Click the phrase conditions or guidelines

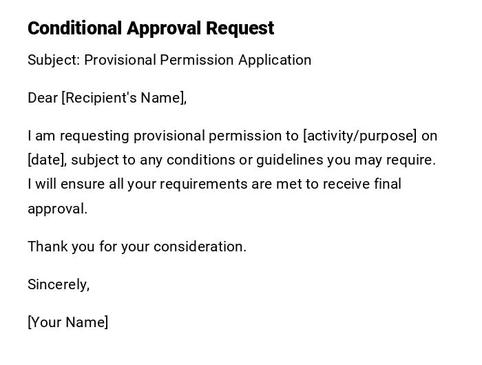pos(244,160)
